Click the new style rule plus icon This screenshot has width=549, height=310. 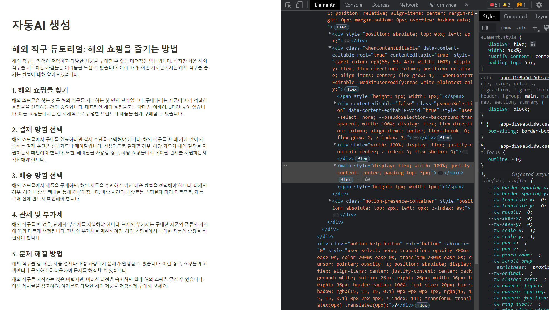[x=535, y=28]
